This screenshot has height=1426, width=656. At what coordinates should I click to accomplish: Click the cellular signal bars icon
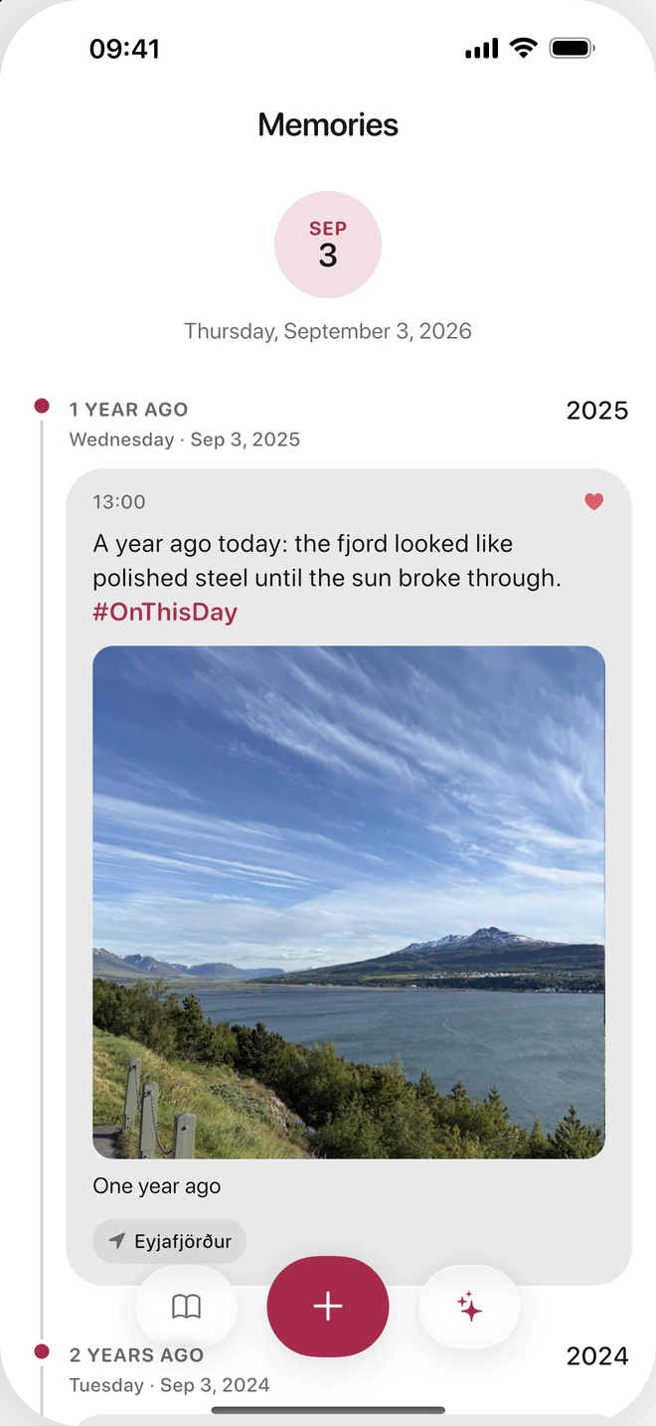tap(482, 49)
